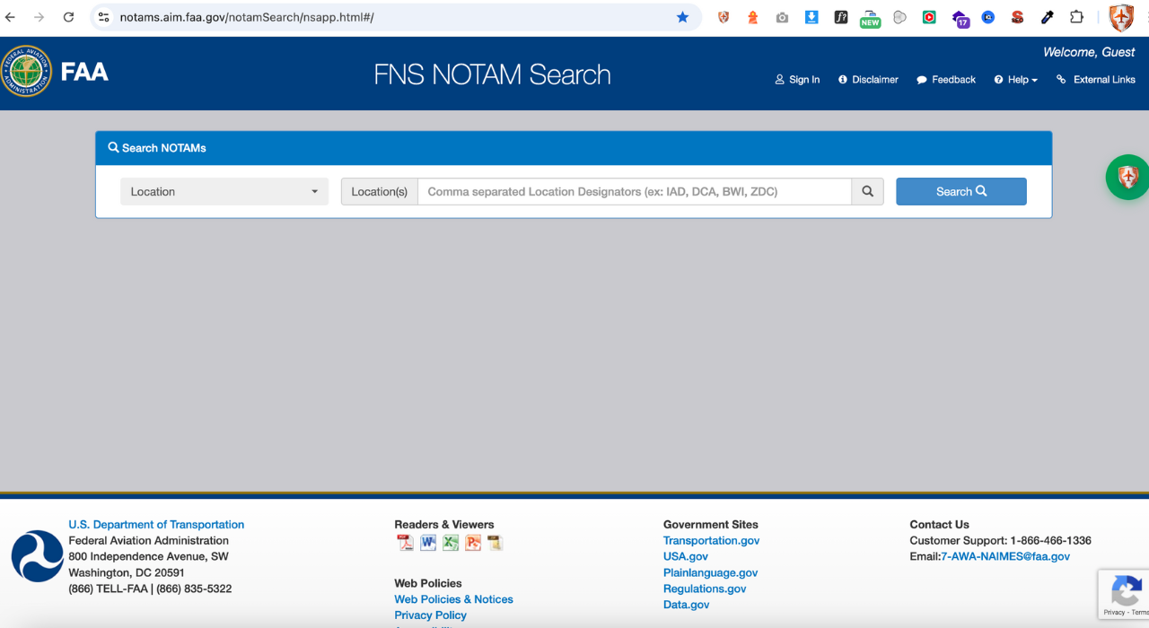Image resolution: width=1149 pixels, height=628 pixels.
Task: Open the Transportation.gov link under Government Sites
Action: click(711, 540)
